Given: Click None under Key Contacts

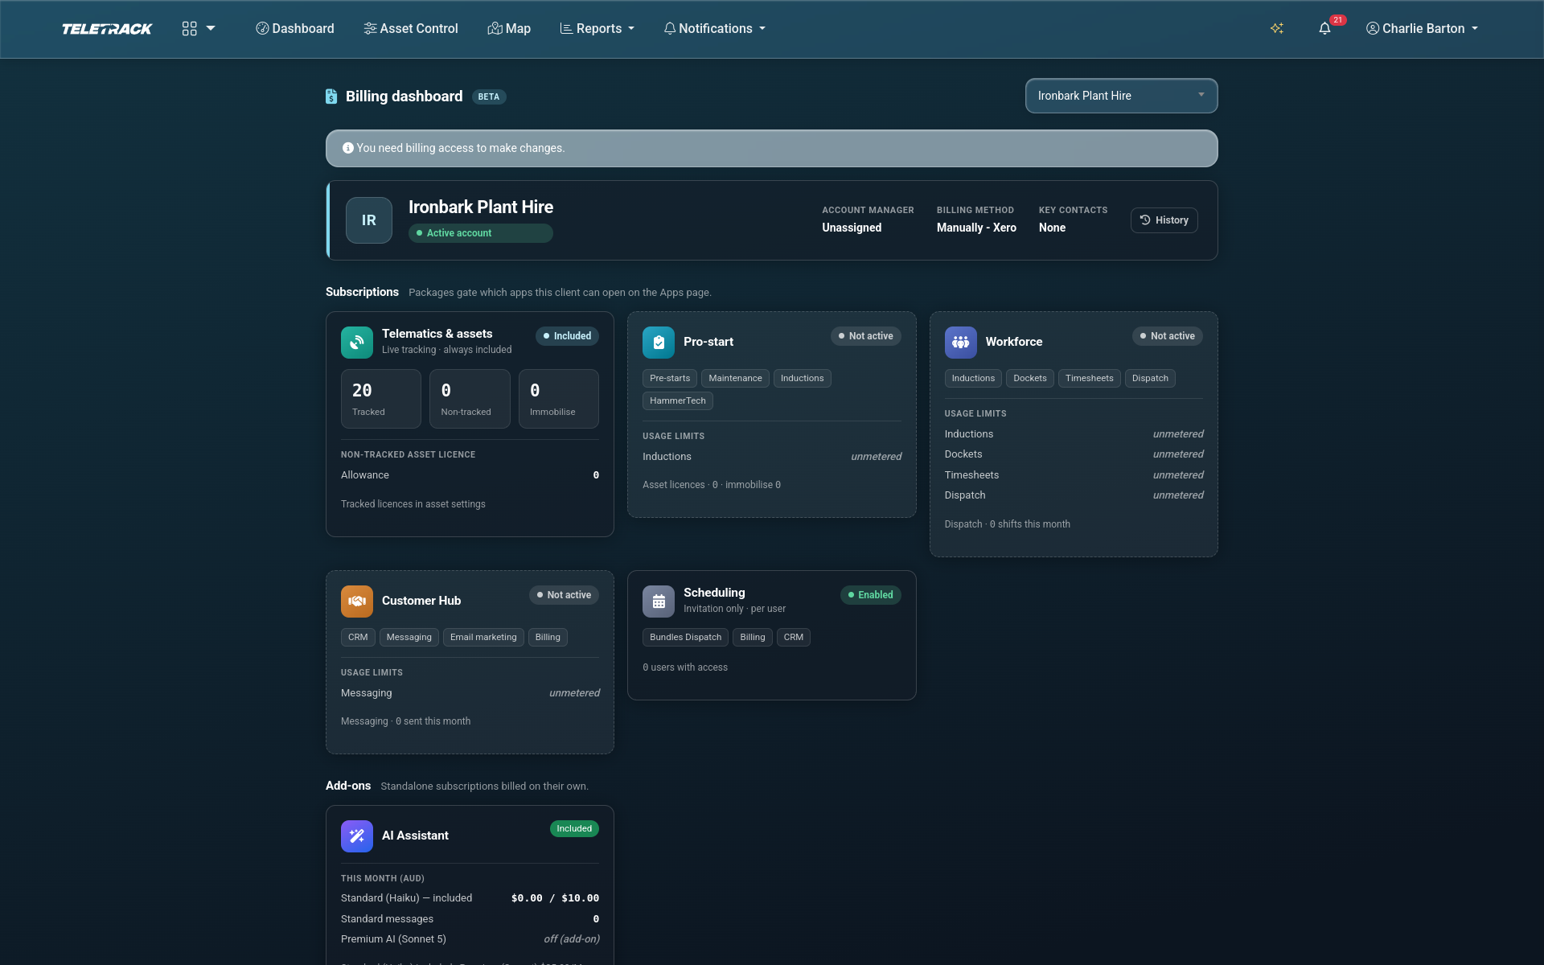Looking at the screenshot, I should tap(1052, 228).
